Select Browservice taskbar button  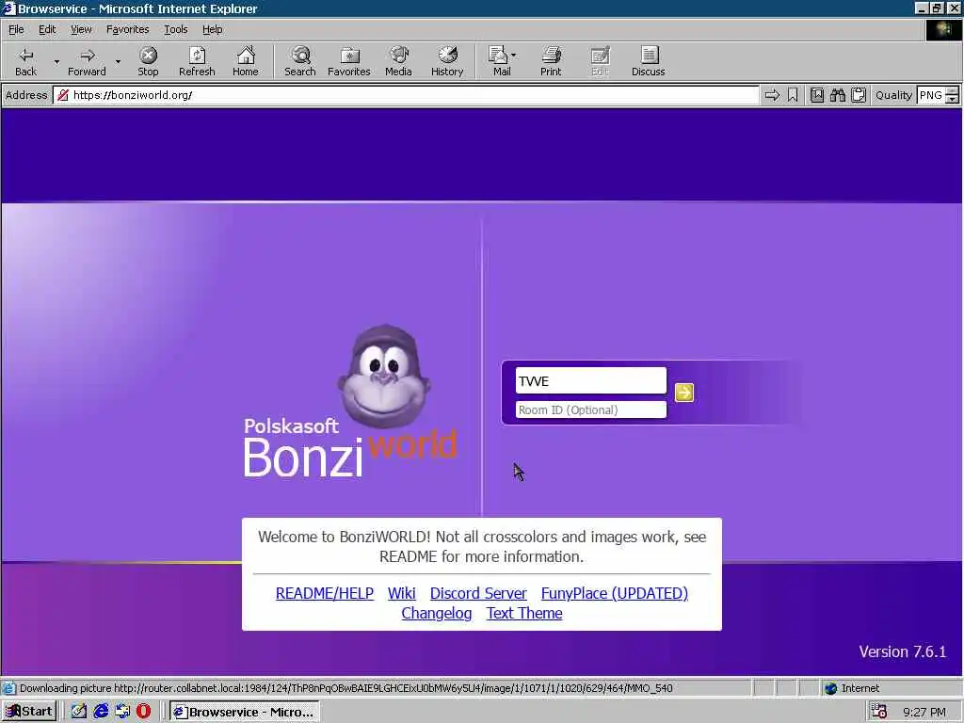[245, 712]
